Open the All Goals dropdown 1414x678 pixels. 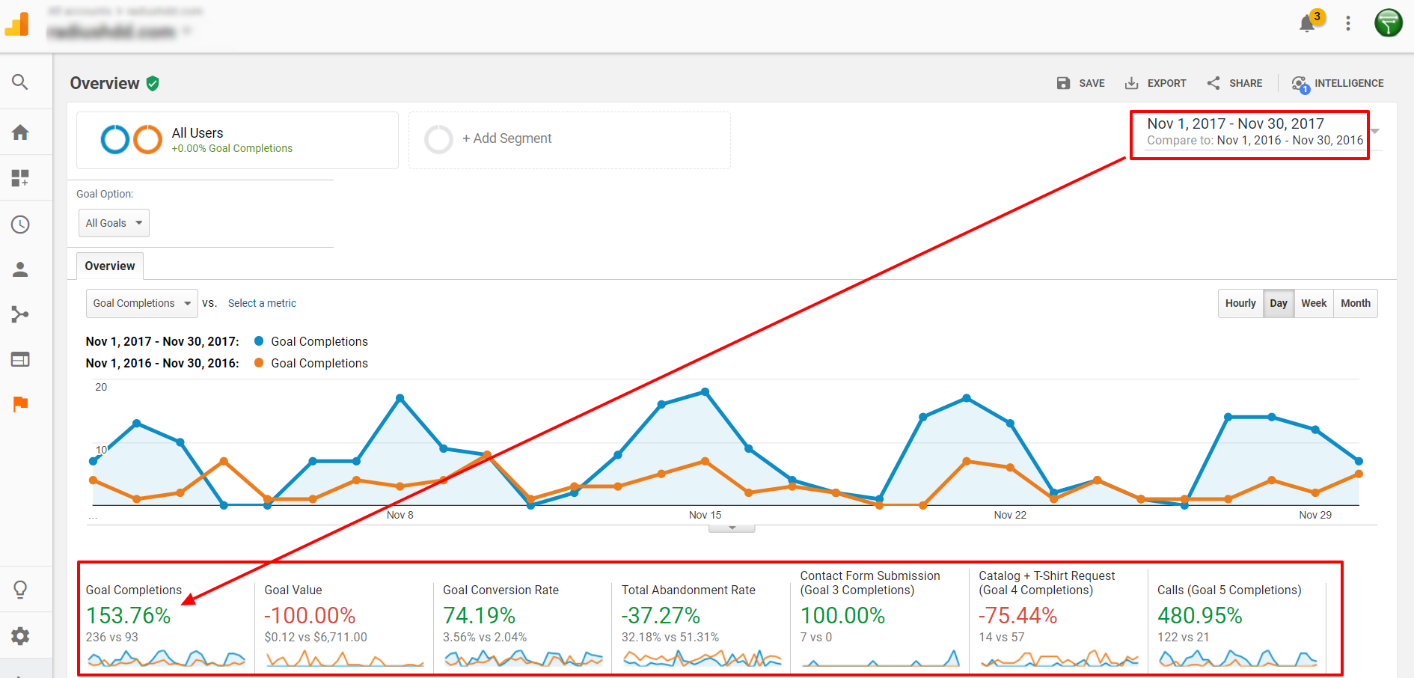click(x=114, y=223)
